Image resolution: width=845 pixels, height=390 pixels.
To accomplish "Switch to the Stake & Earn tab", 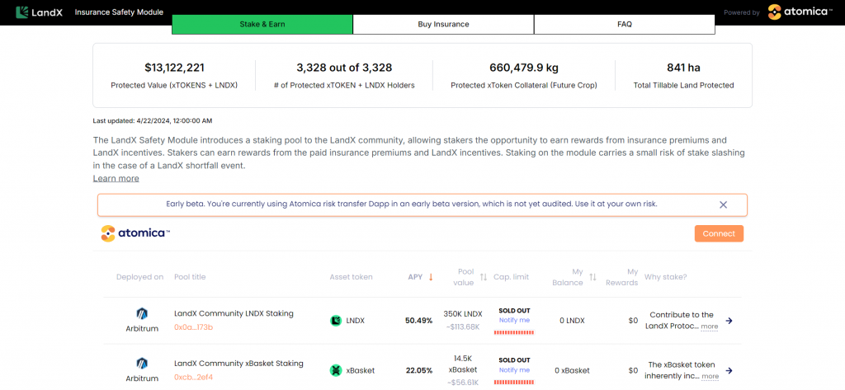I will [262, 24].
